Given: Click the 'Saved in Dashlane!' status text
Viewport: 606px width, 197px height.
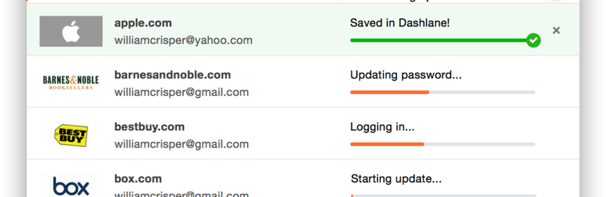Looking at the screenshot, I should click(400, 23).
